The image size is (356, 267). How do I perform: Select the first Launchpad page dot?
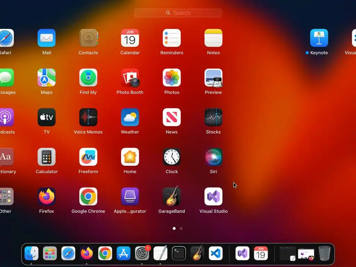(x=174, y=228)
